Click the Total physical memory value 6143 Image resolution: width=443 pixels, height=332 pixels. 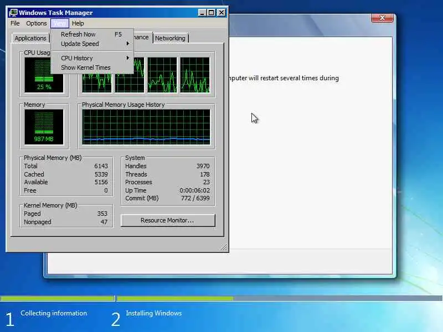pyautogui.click(x=101, y=166)
